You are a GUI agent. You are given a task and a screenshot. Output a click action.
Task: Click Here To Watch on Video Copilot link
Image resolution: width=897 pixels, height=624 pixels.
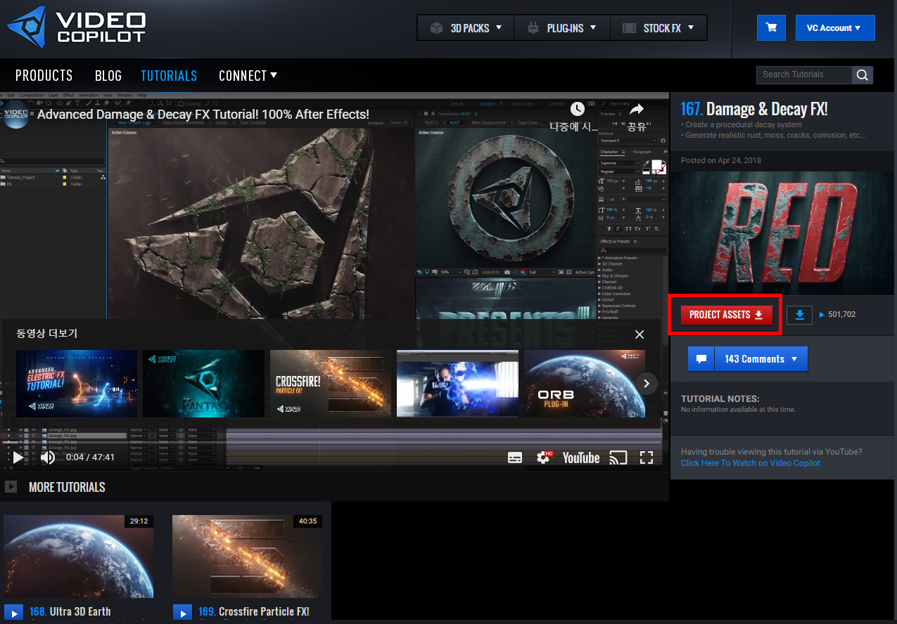click(x=750, y=463)
